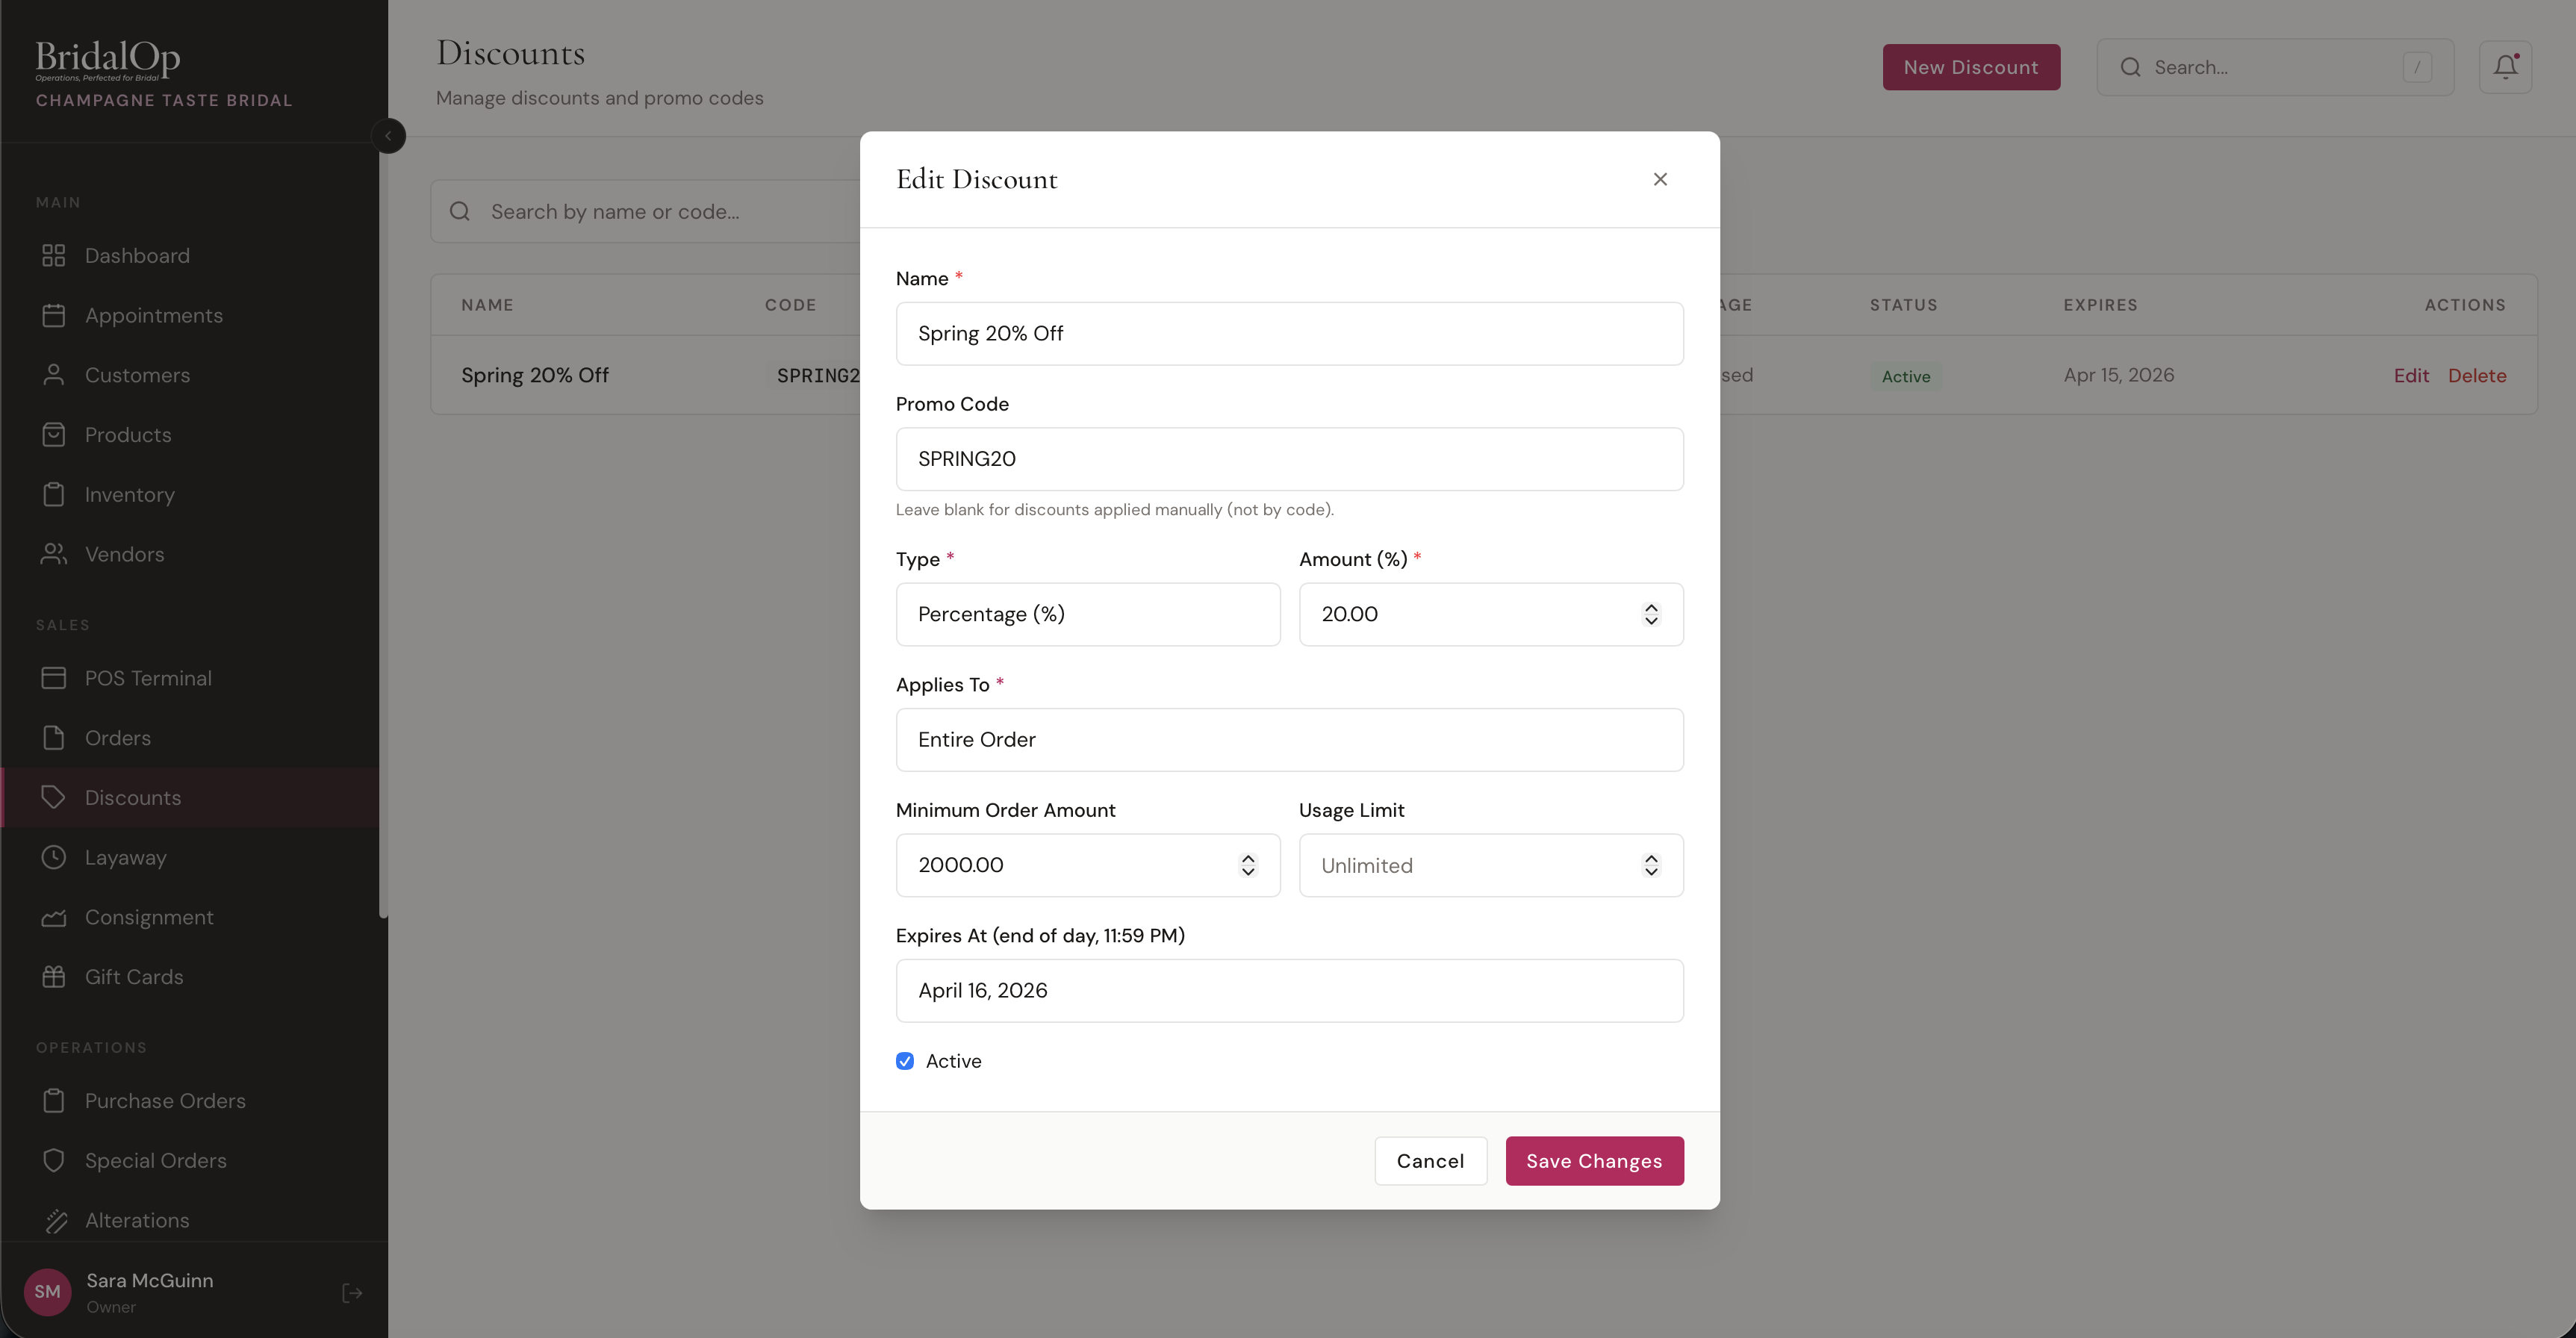Open Products via the shopping bag icon
The height and width of the screenshot is (1338, 2576).
coord(55,434)
